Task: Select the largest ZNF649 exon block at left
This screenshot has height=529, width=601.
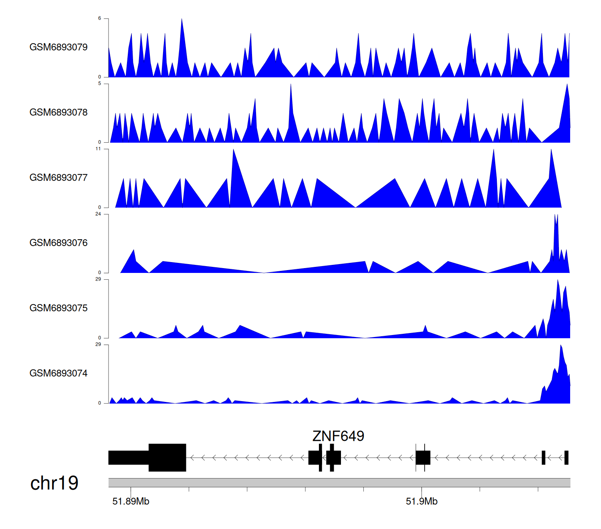Action: coord(167,458)
